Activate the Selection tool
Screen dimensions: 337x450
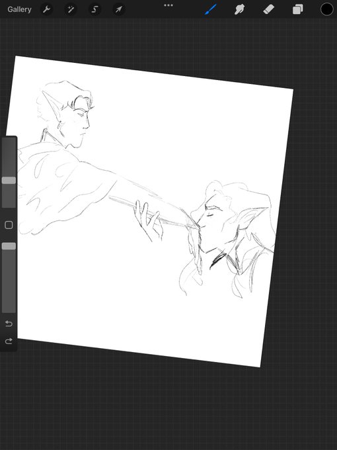point(94,9)
